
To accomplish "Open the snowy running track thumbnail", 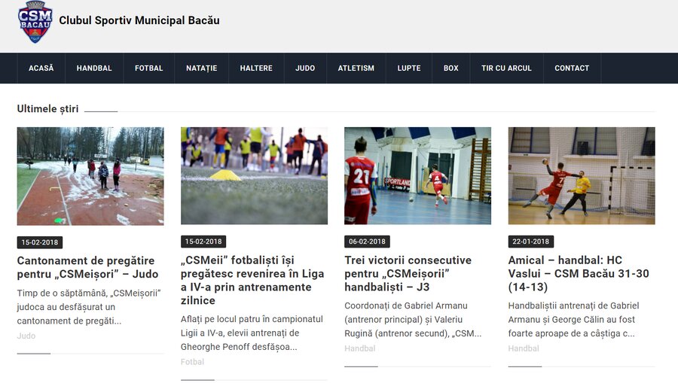I will (90, 176).
